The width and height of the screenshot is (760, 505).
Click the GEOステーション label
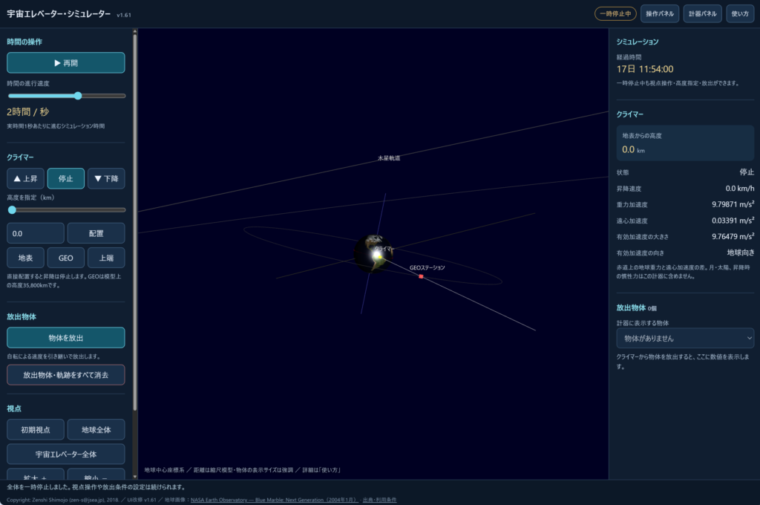pyautogui.click(x=427, y=268)
